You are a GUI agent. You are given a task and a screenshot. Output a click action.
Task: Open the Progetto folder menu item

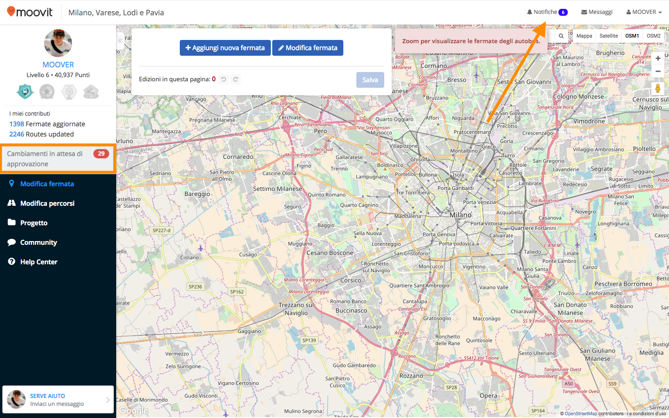(33, 223)
